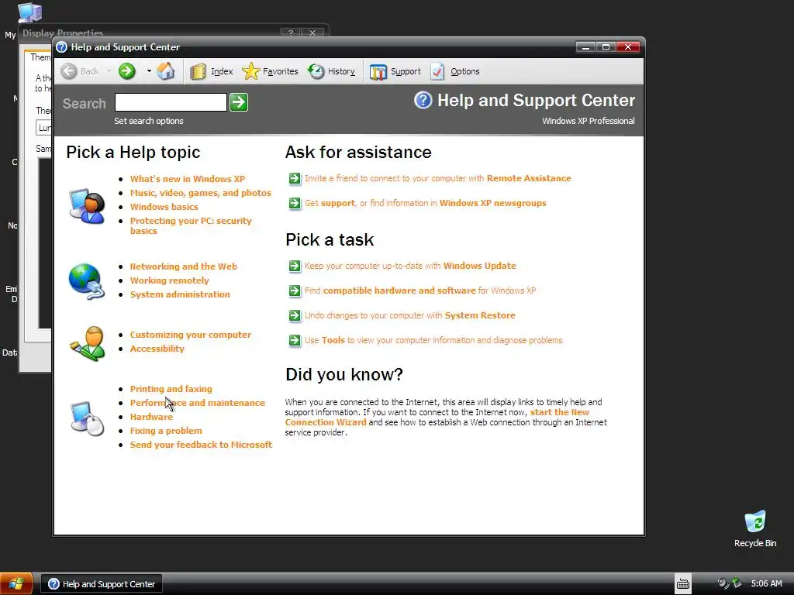Click the green Forward arrow button

[127, 71]
